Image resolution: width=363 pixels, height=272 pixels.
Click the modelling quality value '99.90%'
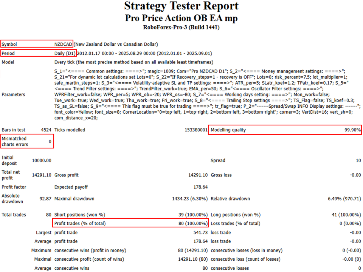point(352,130)
